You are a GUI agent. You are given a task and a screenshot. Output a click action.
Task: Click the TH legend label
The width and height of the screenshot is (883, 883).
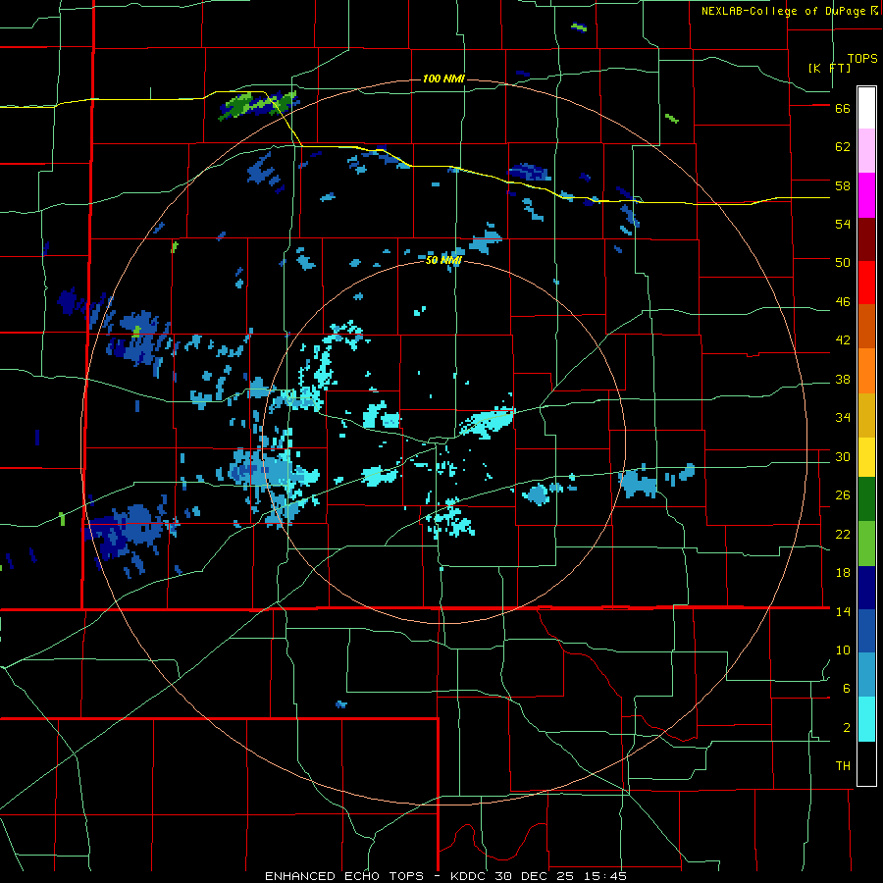coord(843,766)
